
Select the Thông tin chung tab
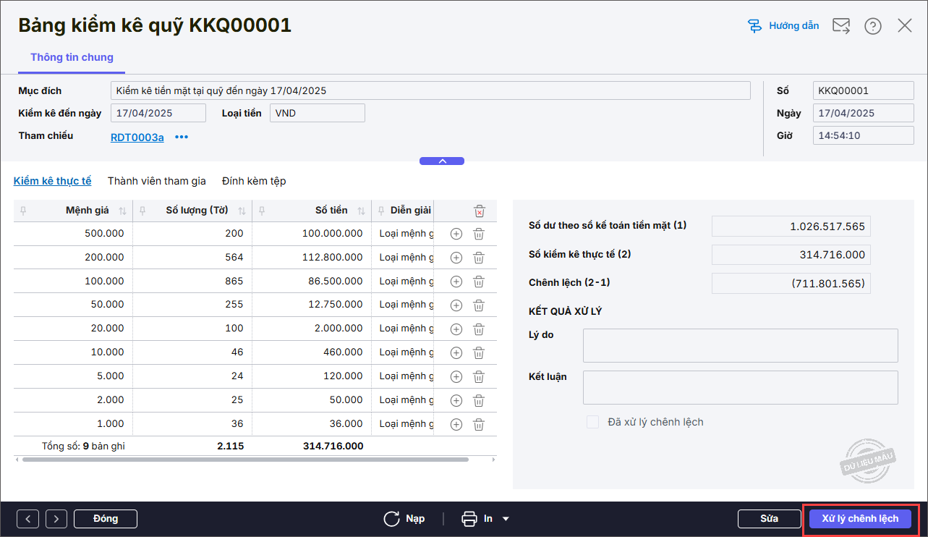click(x=72, y=57)
